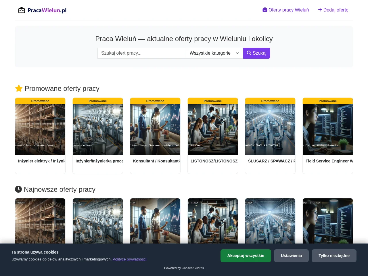
Task: Click the magnifier icon in the Szukaj button
Action: [x=249, y=53]
